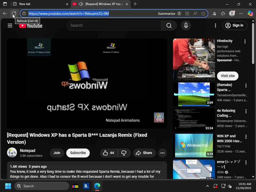Viewport: 256px width, 192px height.
Task: Open the tab actions menu icon
Action: pyautogui.click(x=5, y=4)
